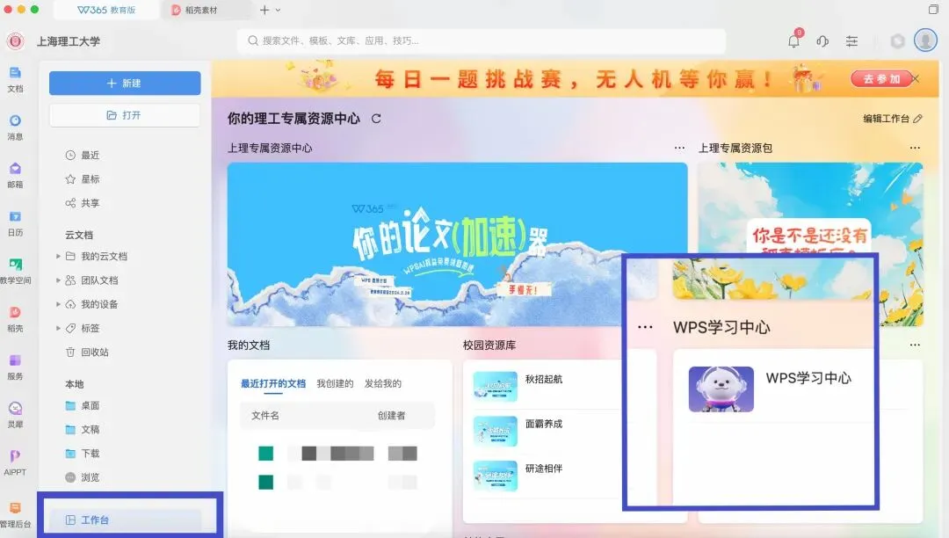
Task: Switch to the W365 教育版 window tab
Action: click(x=106, y=10)
